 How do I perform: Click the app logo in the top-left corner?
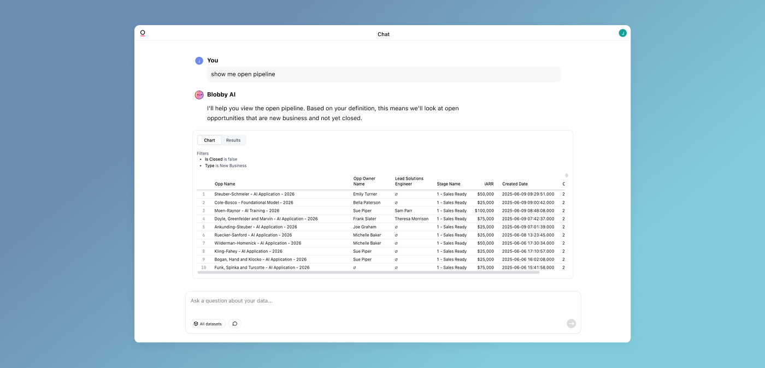pyautogui.click(x=143, y=33)
